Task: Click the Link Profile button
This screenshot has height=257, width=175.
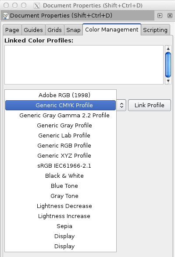Action: pyautogui.click(x=150, y=105)
